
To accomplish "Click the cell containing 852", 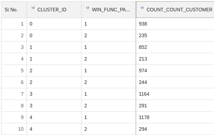I will point(175,47).
